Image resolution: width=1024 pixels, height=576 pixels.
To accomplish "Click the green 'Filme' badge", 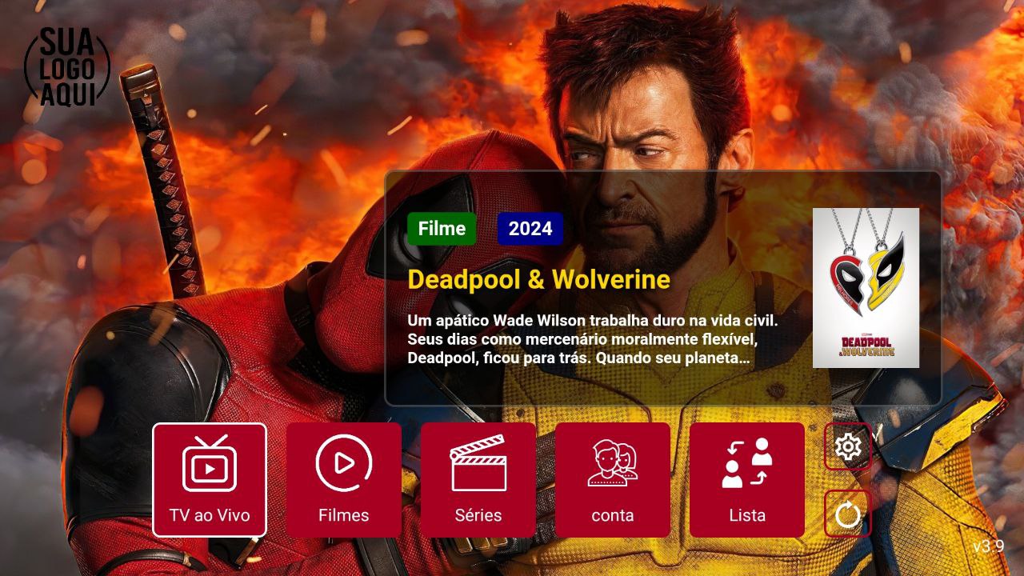I will pyautogui.click(x=442, y=229).
